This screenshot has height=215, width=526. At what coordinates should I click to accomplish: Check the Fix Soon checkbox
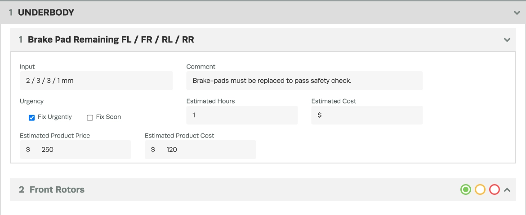pyautogui.click(x=90, y=117)
